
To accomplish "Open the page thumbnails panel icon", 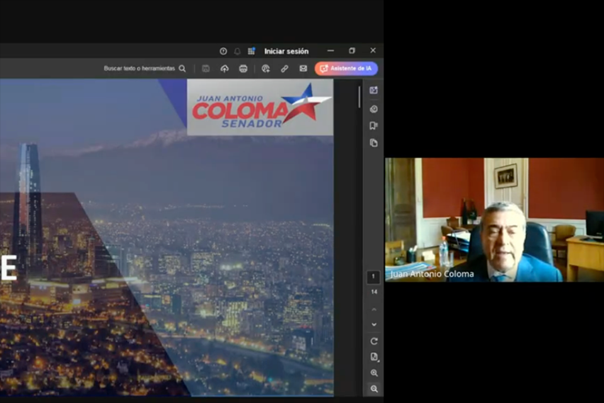I will (x=374, y=143).
